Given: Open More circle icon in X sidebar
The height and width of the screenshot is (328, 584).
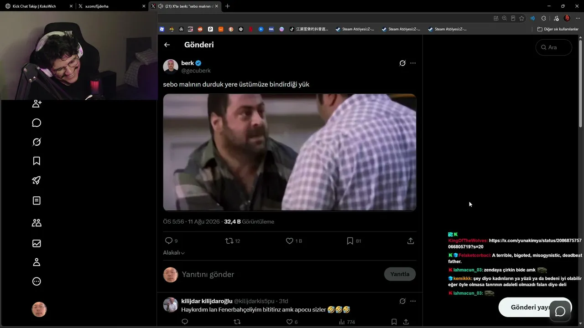Looking at the screenshot, I should [x=37, y=282].
